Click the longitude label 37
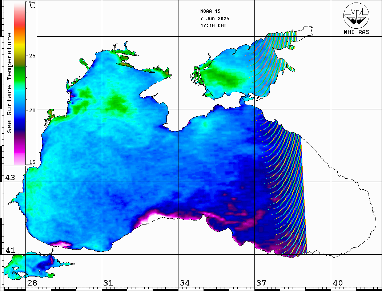 click(x=261, y=283)
